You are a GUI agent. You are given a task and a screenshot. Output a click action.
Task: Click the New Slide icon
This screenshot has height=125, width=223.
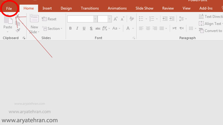(x=34, y=19)
